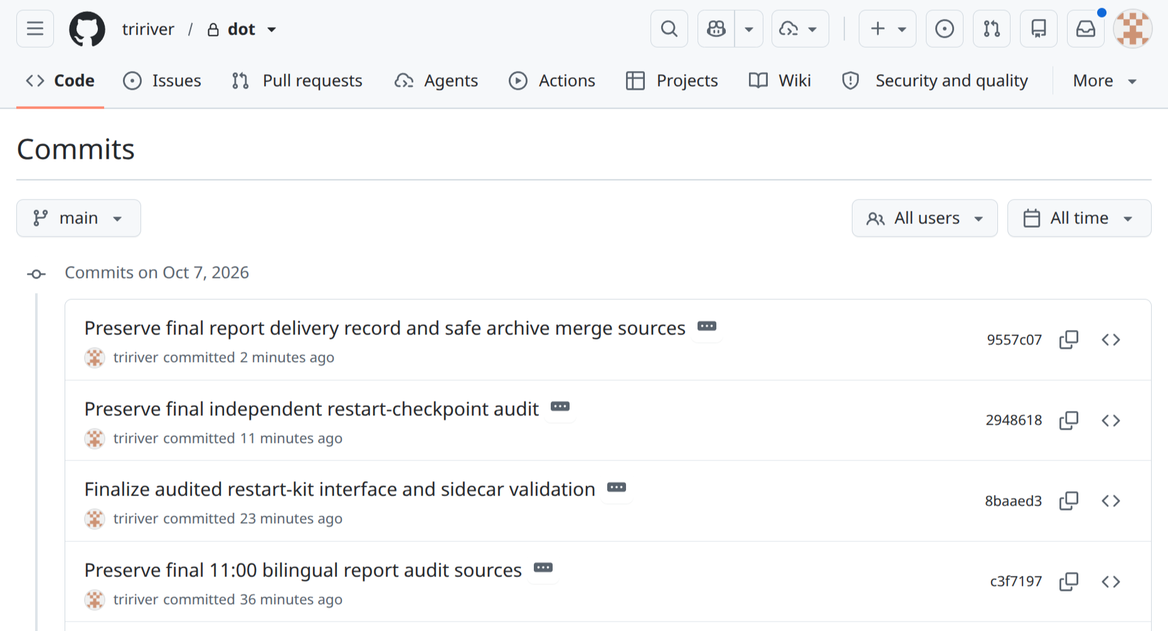This screenshot has width=1168, height=631.
Task: Open the Security and quality tab
Action: (x=935, y=80)
